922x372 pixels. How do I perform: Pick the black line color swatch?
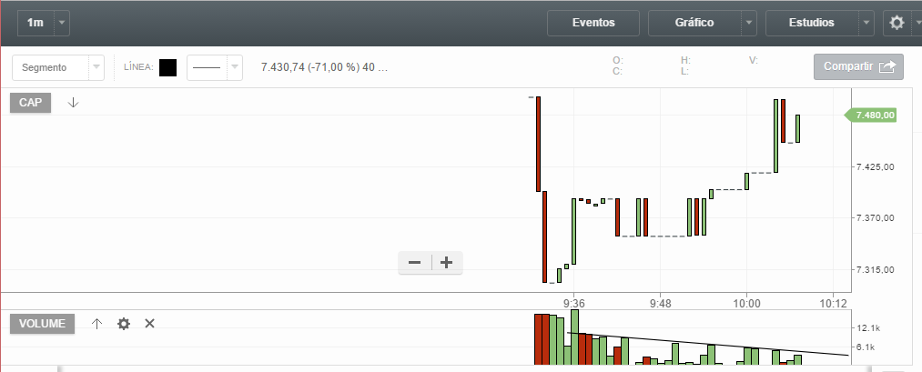tap(167, 67)
